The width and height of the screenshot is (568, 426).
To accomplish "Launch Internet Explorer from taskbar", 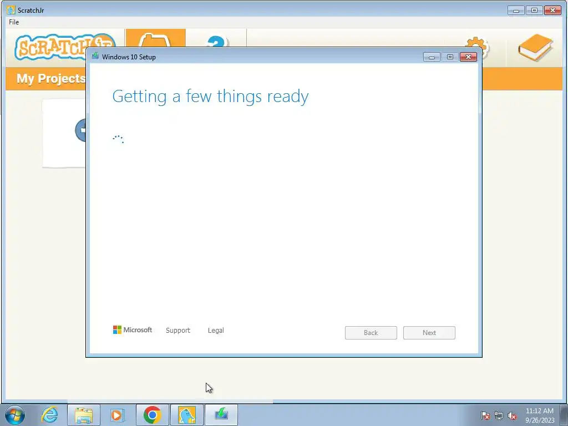I will pyautogui.click(x=49, y=415).
